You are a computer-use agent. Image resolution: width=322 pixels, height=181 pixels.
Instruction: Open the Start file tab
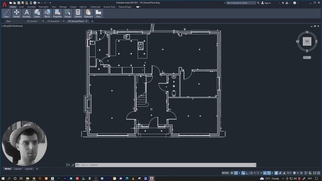pos(8,21)
